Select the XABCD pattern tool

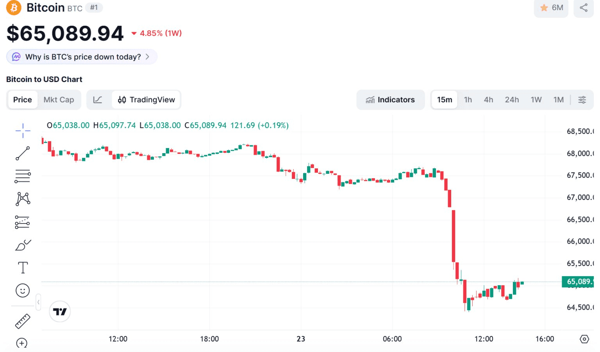pyautogui.click(x=23, y=199)
